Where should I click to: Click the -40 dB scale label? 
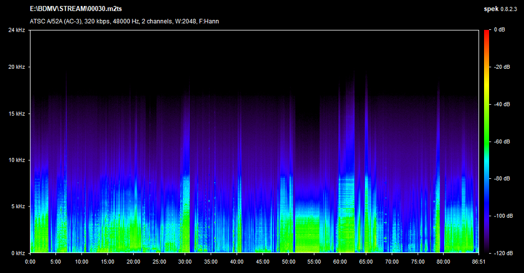point(502,104)
